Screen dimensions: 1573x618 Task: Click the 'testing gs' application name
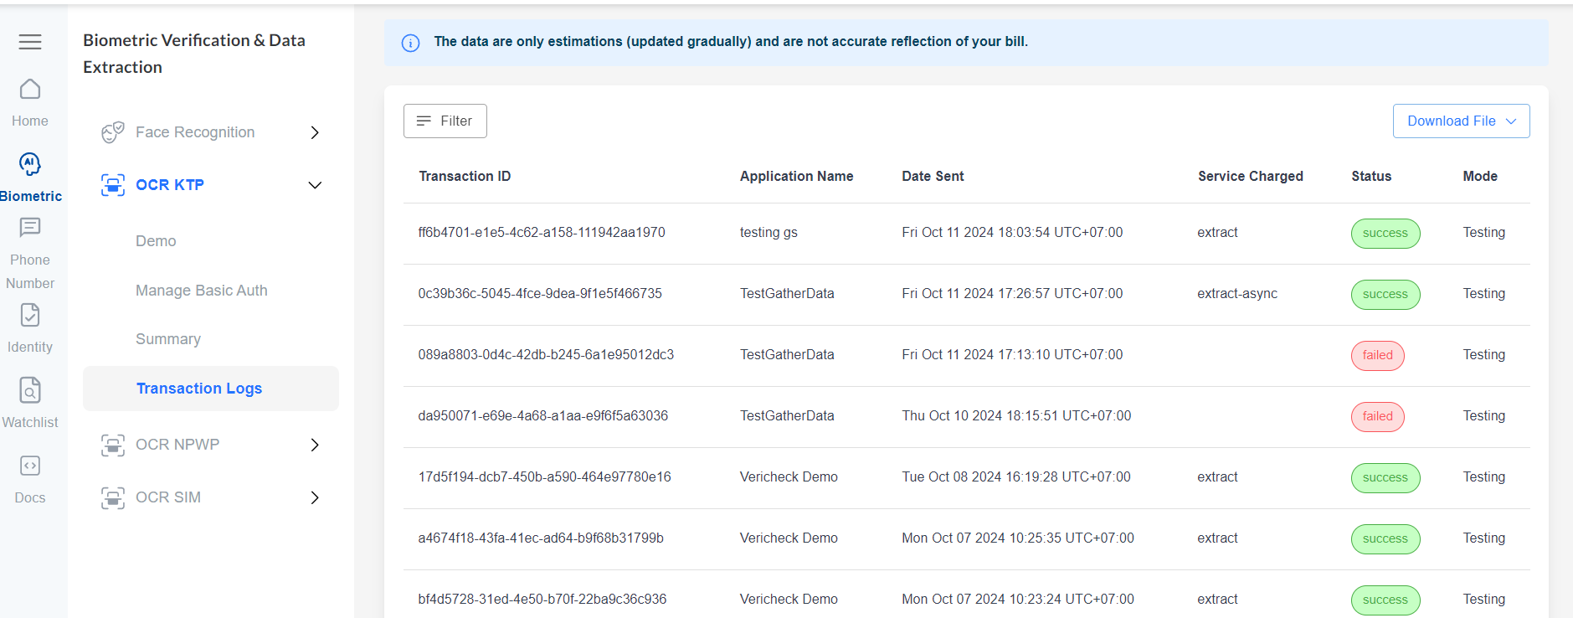769,233
